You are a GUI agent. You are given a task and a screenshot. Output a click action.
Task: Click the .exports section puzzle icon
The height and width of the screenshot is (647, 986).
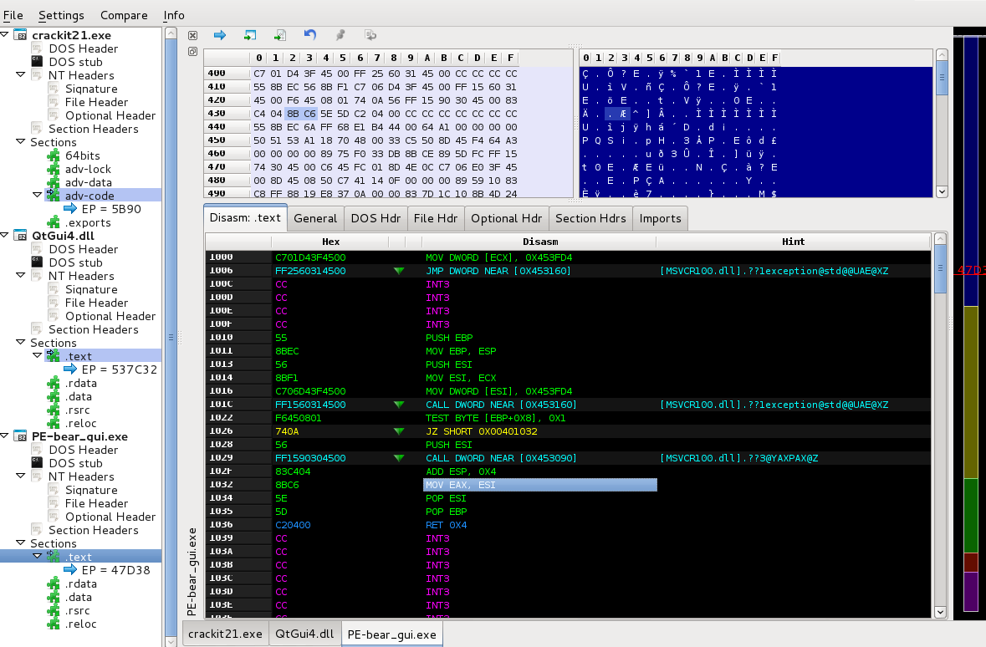[x=54, y=222]
